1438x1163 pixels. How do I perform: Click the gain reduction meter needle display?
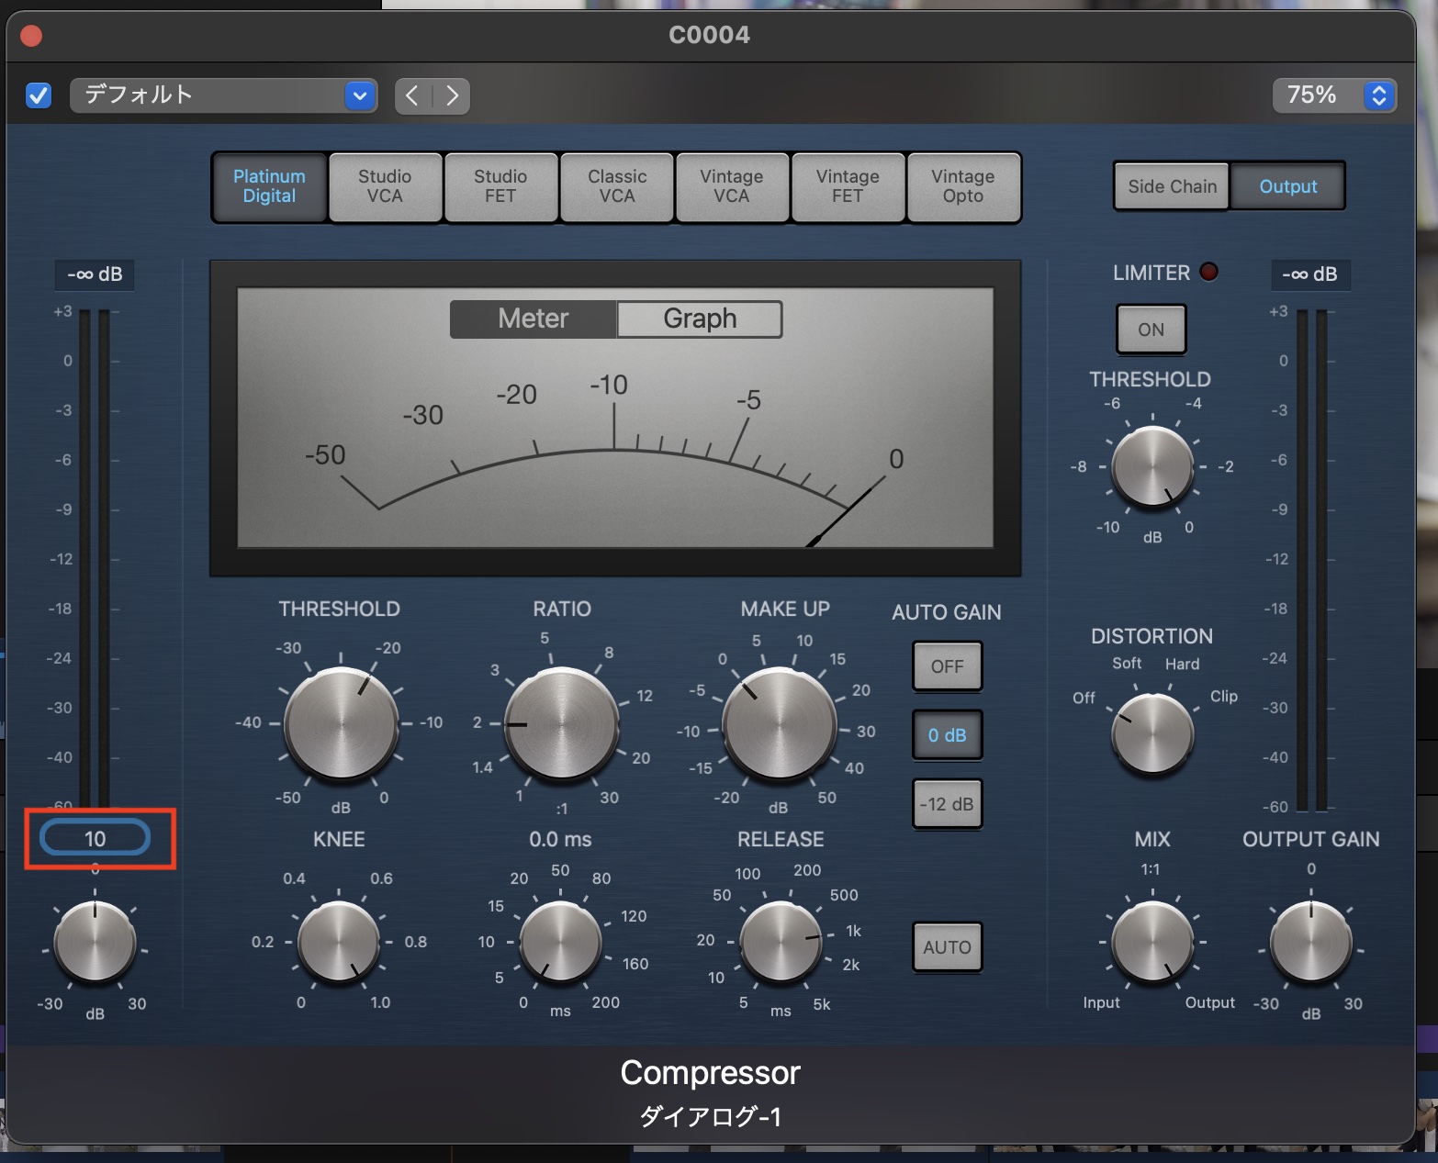tap(615, 418)
